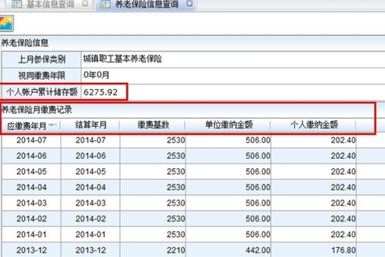
Task: Click the 视同缴费年限 label
Action: 42,76
